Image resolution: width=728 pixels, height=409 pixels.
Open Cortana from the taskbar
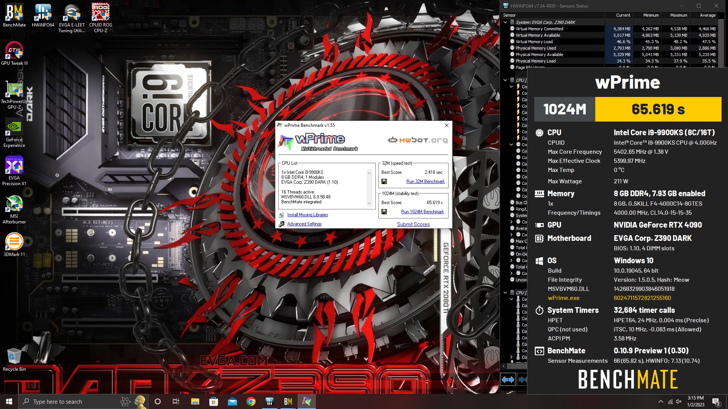click(158, 401)
